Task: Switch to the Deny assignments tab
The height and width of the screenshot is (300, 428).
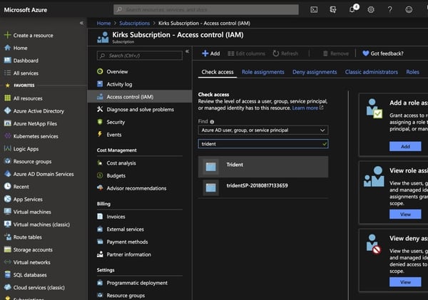Action: 315,72
